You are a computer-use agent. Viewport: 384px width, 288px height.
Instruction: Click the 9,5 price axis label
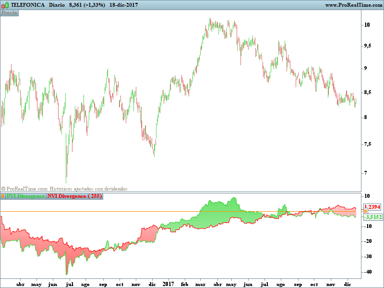(x=368, y=46)
